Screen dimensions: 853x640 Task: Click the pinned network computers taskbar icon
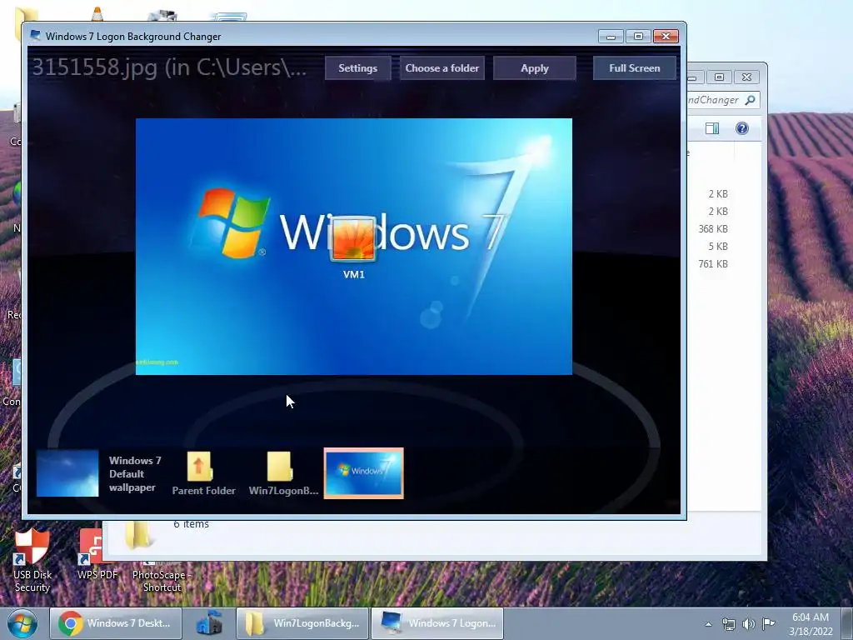click(209, 623)
